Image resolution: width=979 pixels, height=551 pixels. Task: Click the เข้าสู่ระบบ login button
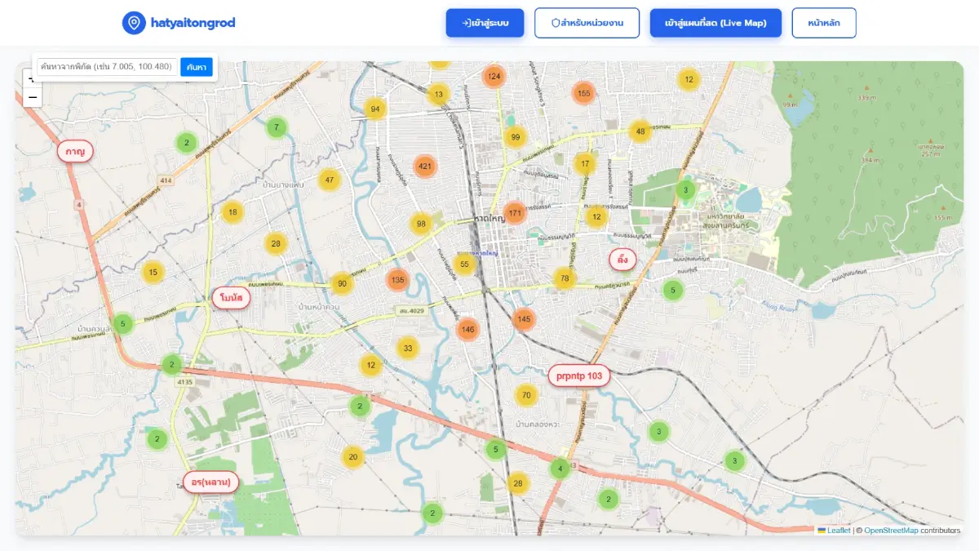click(x=485, y=23)
